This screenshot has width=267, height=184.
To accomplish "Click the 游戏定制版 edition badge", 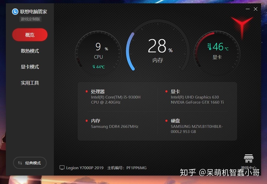I will (30, 19).
